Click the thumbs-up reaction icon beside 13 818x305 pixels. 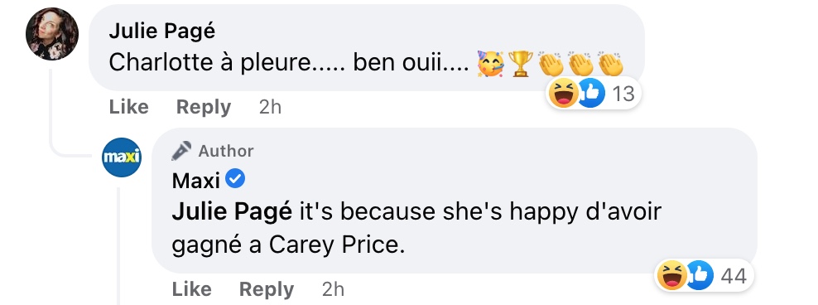[590, 94]
